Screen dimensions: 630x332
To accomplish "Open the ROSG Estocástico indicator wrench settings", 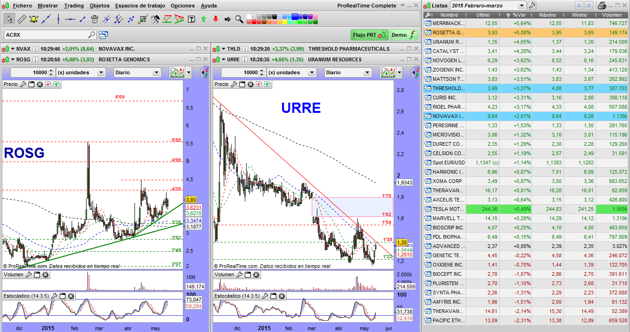I will coord(54,295).
